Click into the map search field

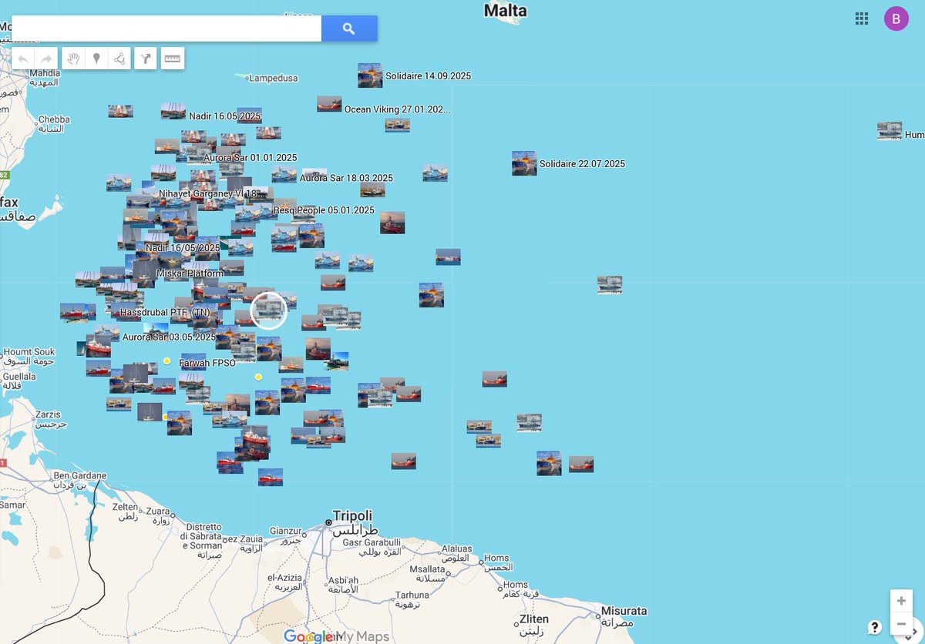166,29
